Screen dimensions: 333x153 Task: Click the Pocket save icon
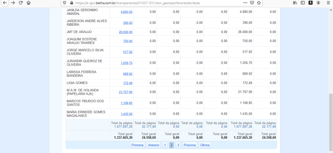pos(252,3)
